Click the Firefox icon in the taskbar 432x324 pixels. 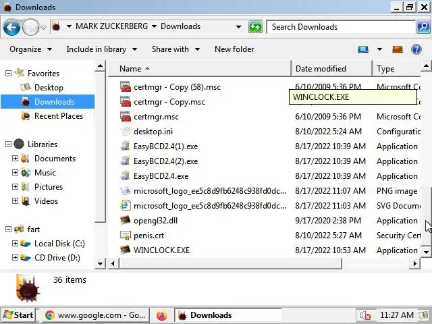click(162, 315)
